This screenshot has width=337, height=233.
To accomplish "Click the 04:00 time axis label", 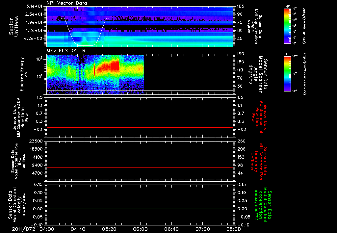I will (x=47, y=229).
